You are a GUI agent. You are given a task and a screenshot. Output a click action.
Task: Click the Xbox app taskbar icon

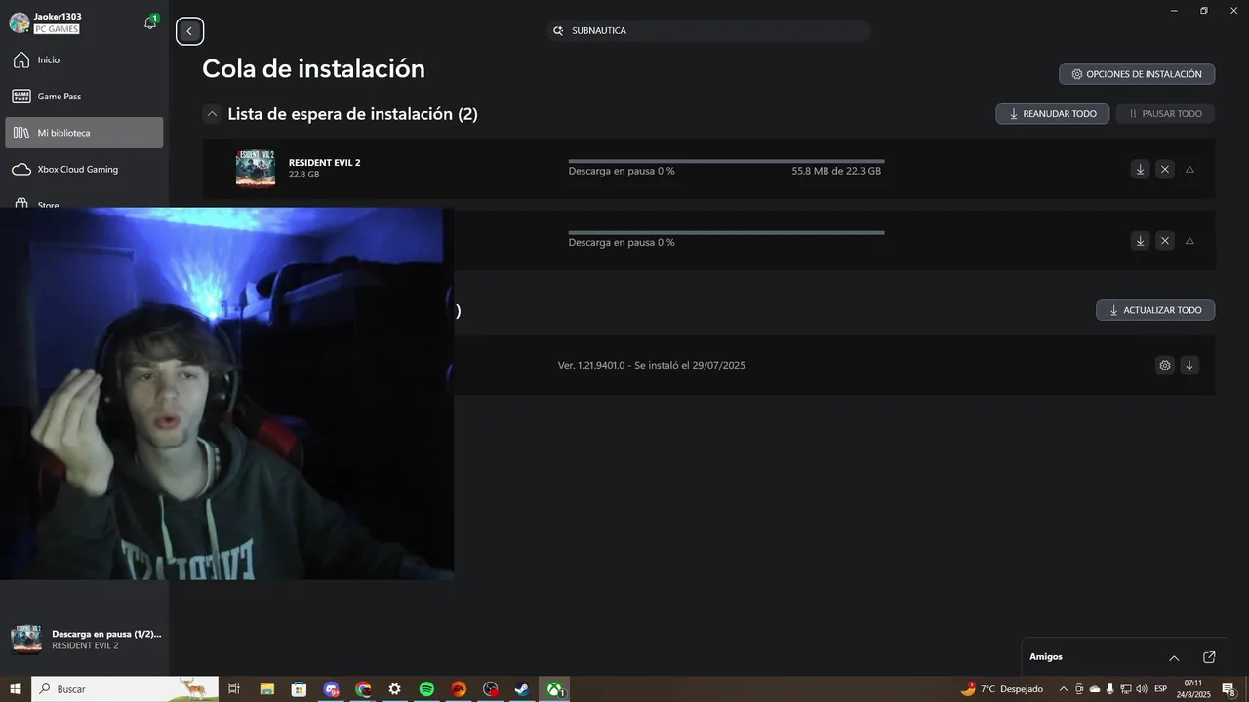click(x=554, y=689)
